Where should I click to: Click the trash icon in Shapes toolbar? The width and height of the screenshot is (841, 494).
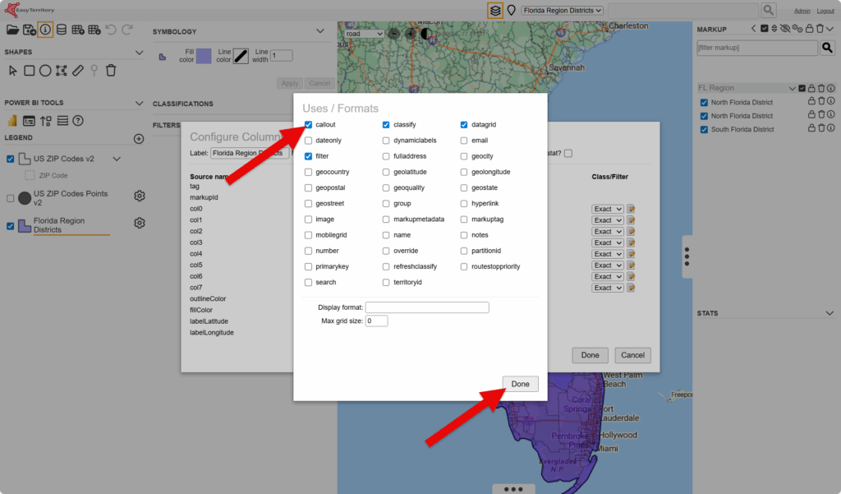pyautogui.click(x=111, y=71)
